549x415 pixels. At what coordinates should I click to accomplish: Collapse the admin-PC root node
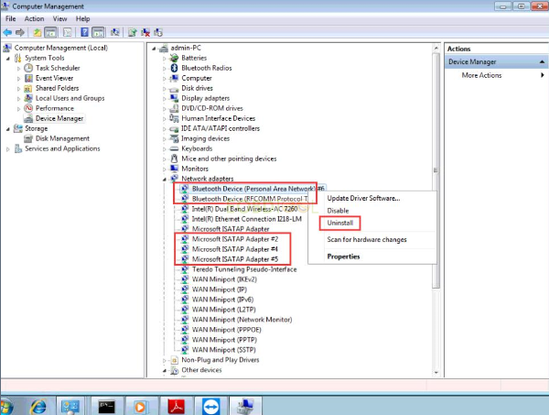tap(154, 49)
